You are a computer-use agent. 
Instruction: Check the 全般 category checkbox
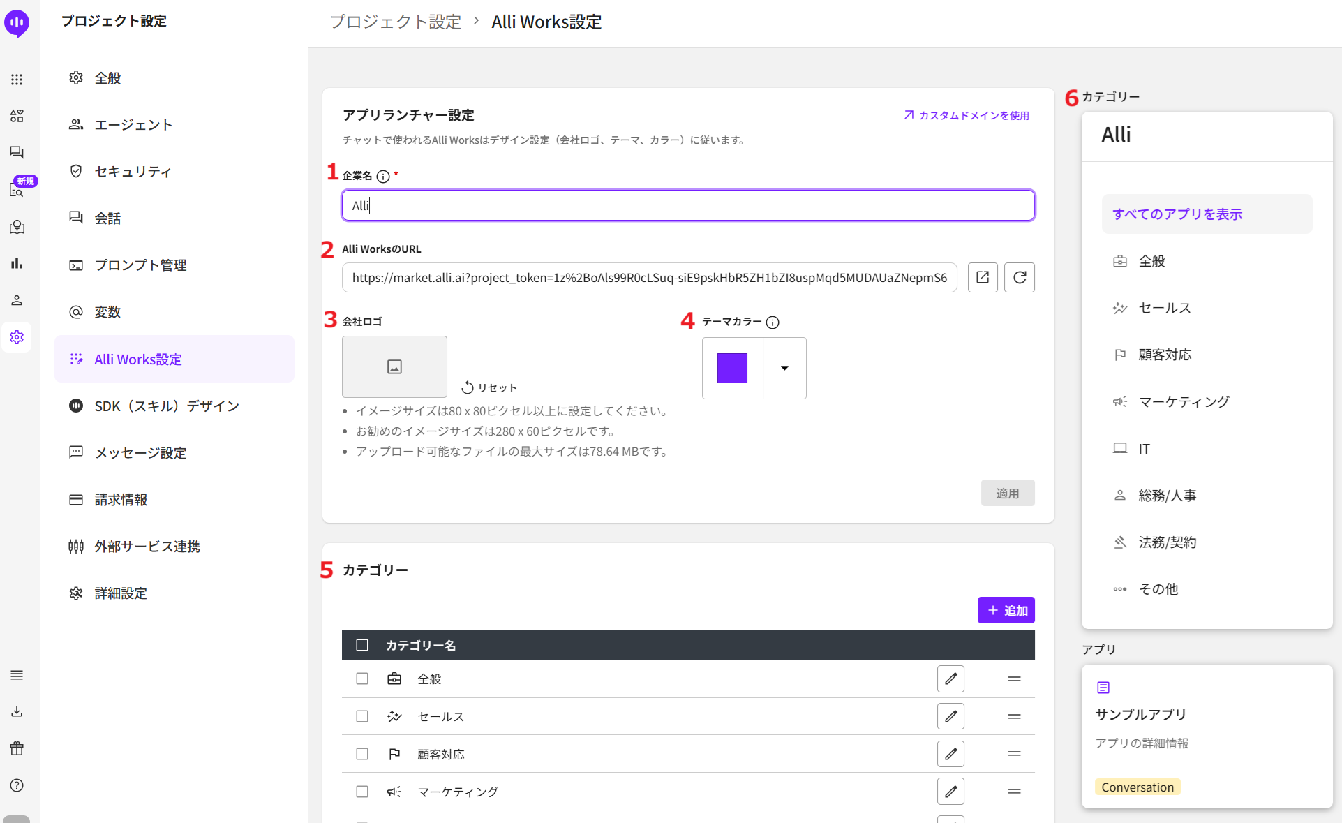[x=361, y=679]
